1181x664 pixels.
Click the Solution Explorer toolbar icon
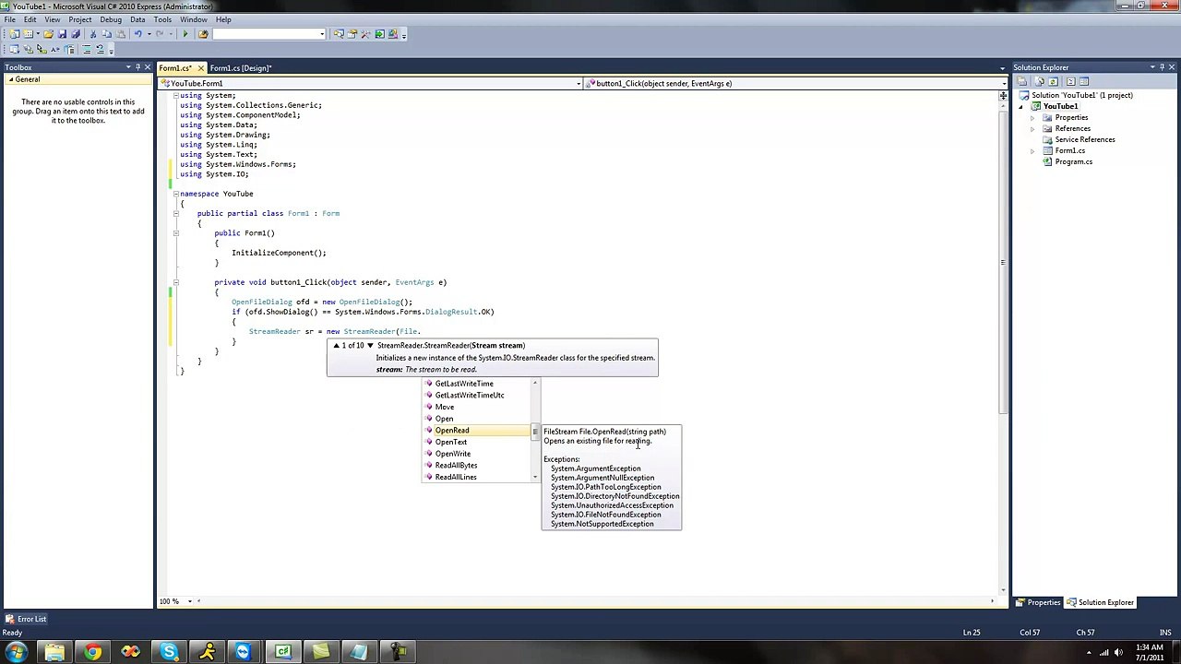pyautogui.click(x=339, y=34)
